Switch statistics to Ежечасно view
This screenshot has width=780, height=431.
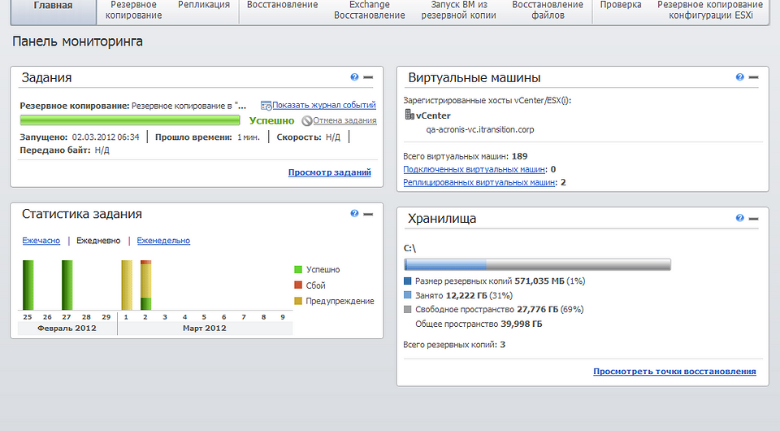(x=41, y=241)
